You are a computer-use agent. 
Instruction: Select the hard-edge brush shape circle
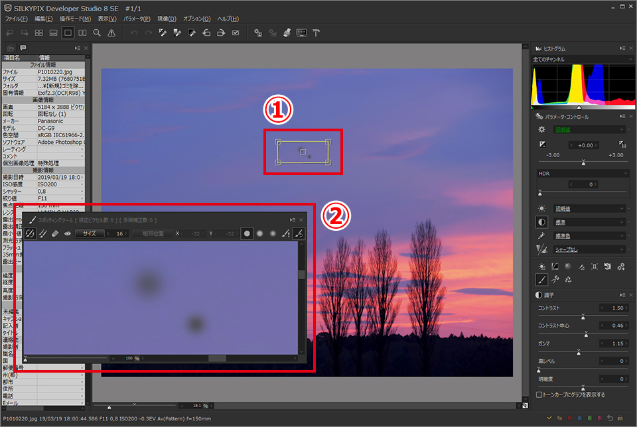(x=247, y=233)
